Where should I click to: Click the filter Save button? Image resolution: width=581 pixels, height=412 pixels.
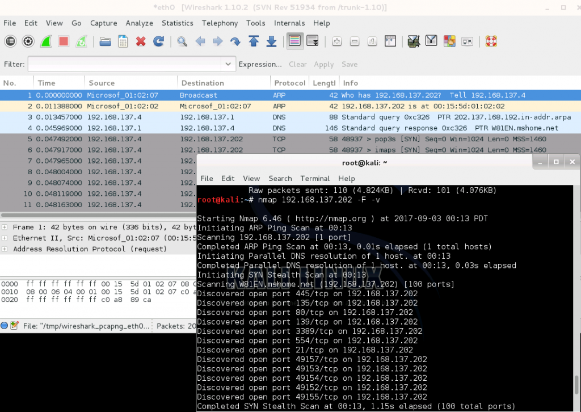(350, 64)
